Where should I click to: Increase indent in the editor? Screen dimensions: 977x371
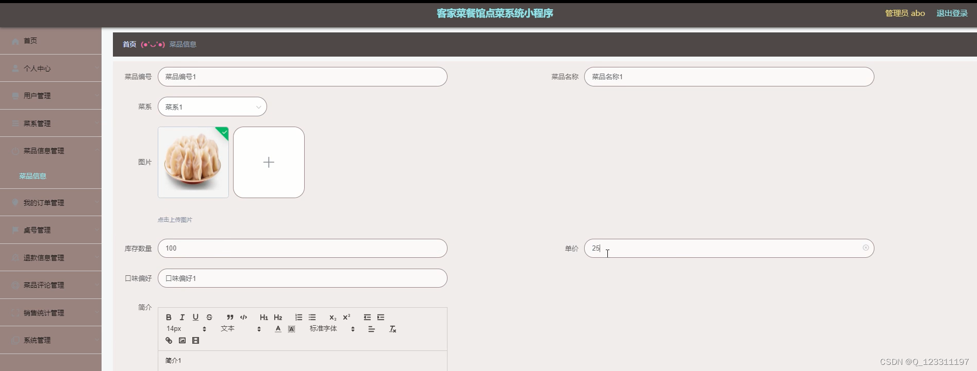click(x=380, y=317)
